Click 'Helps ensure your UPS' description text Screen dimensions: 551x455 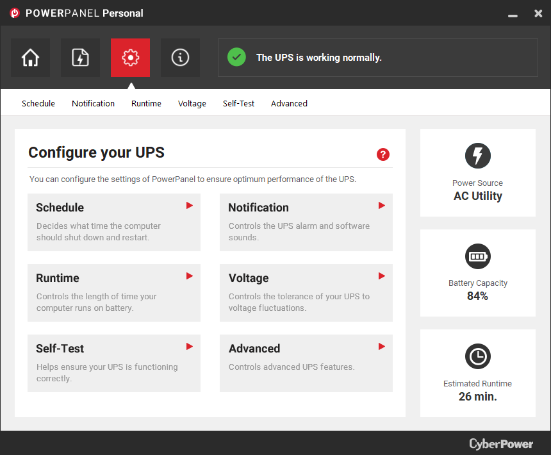click(x=107, y=372)
